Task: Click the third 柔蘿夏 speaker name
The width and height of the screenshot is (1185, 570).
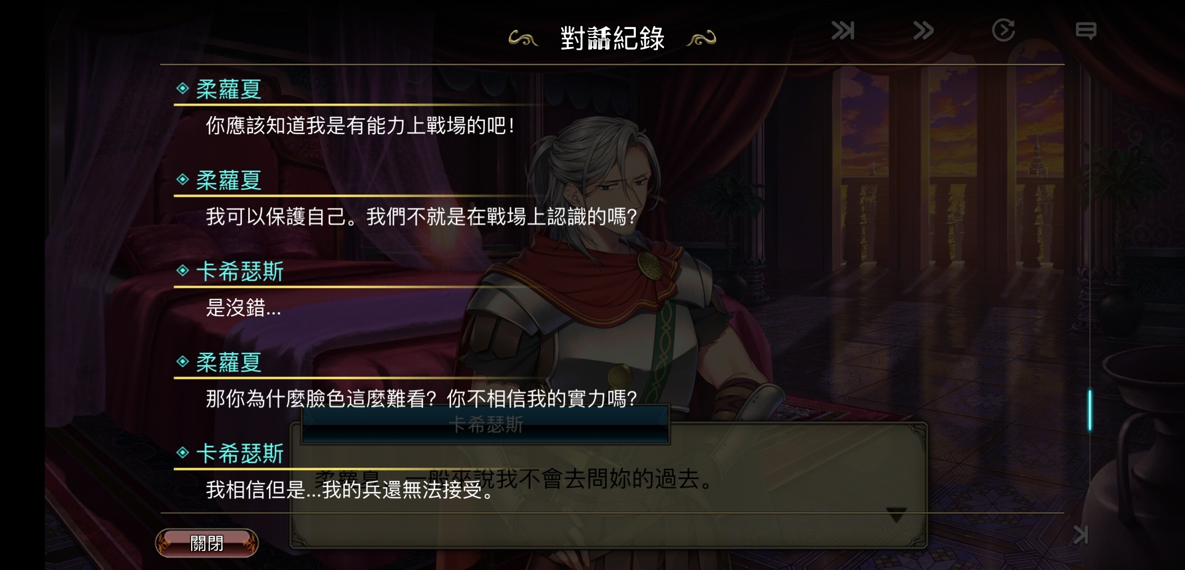Action: tap(229, 363)
